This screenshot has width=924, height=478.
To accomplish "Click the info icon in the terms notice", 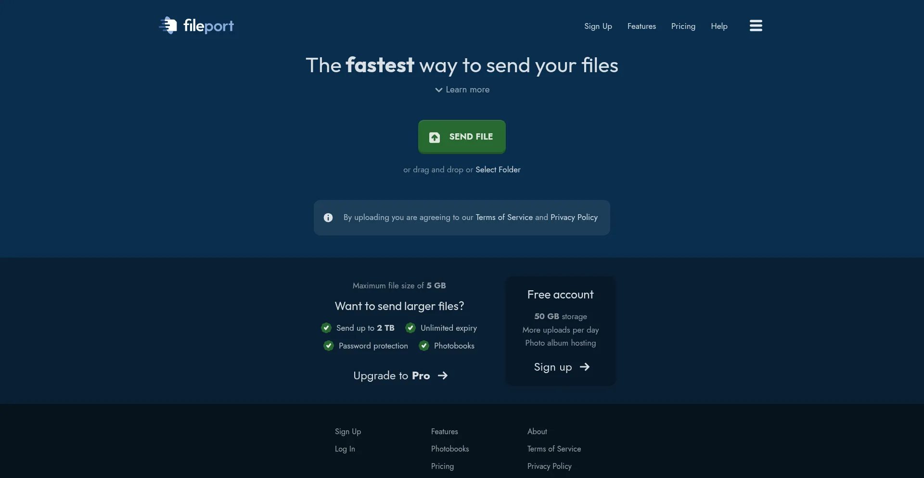I will coord(328,218).
